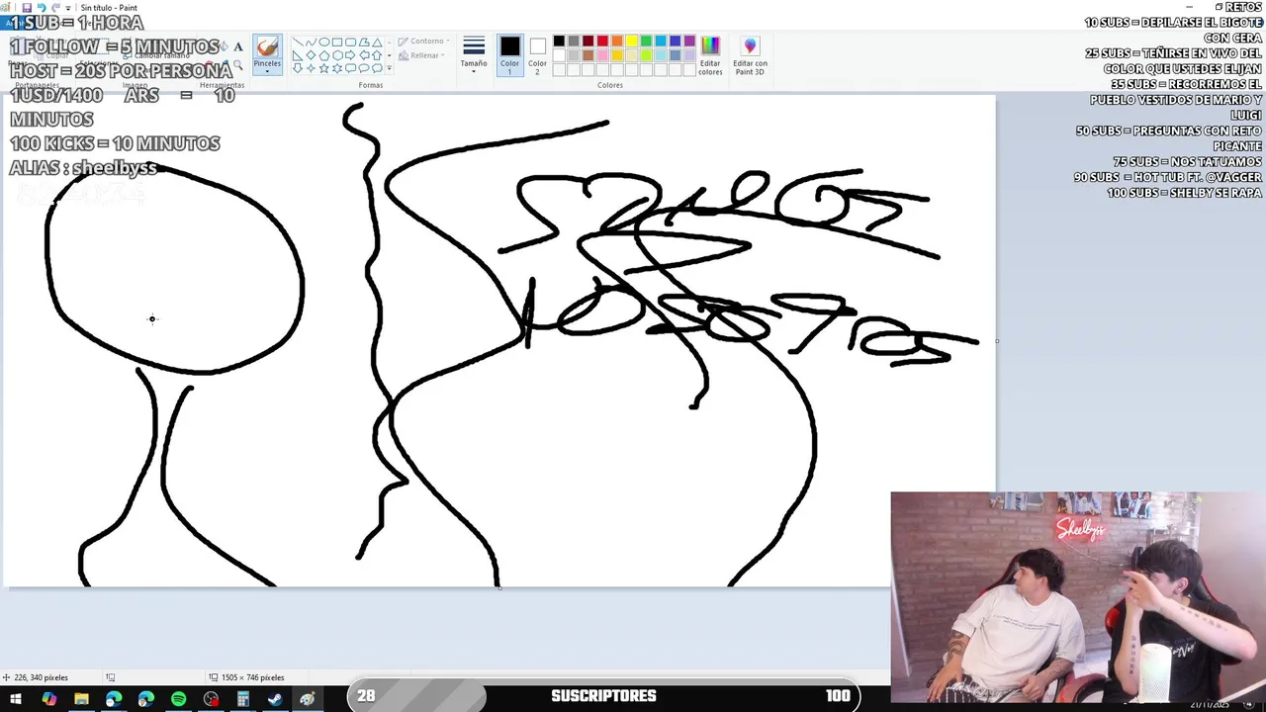Choose the polygon shape

click(364, 43)
